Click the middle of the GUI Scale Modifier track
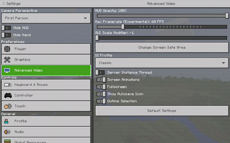Screen dimensions: 230x143 coord(162,38)
